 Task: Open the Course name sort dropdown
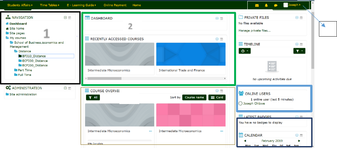click(x=194, y=97)
